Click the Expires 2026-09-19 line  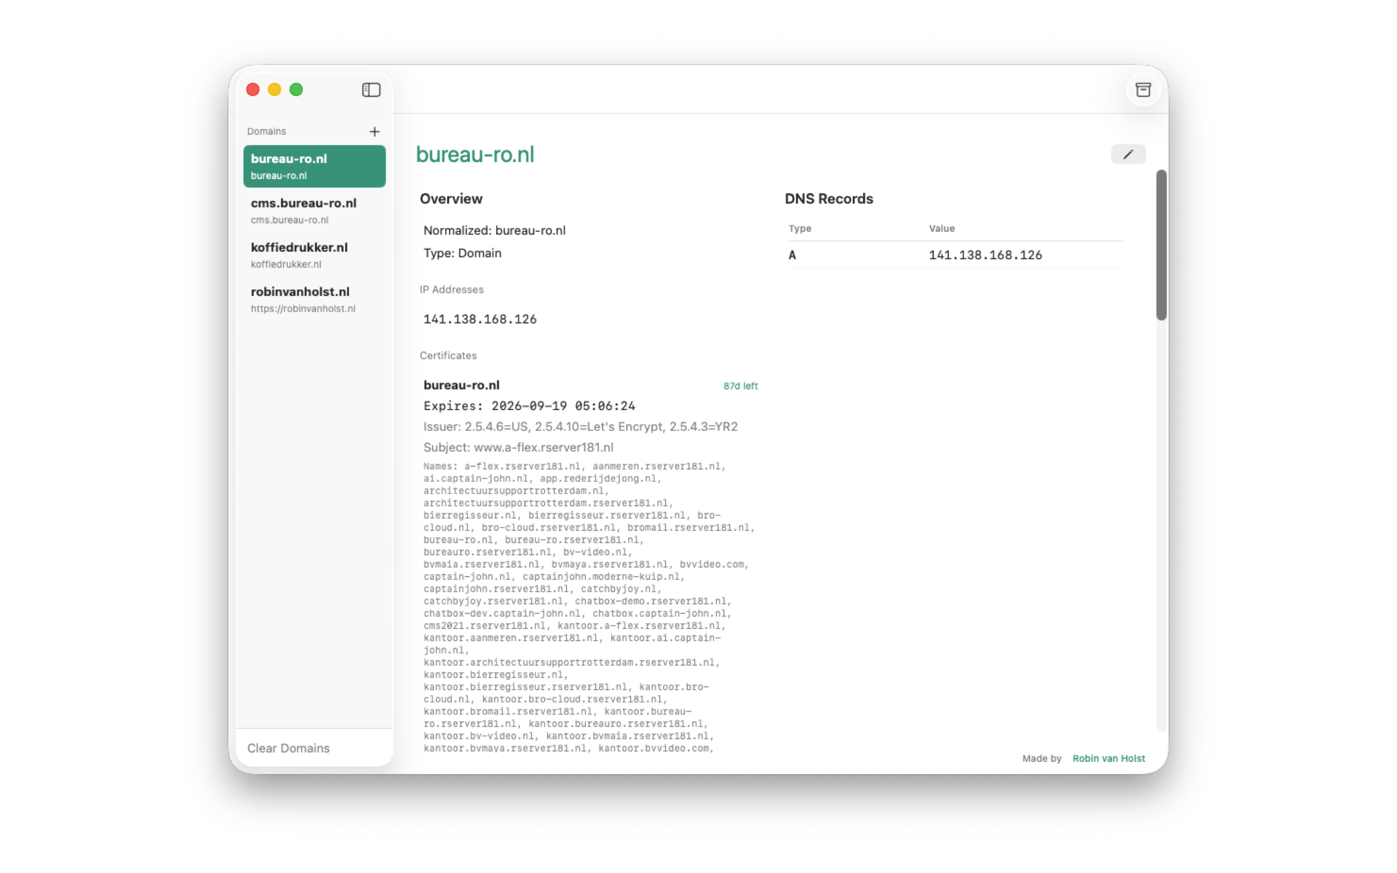coord(529,406)
